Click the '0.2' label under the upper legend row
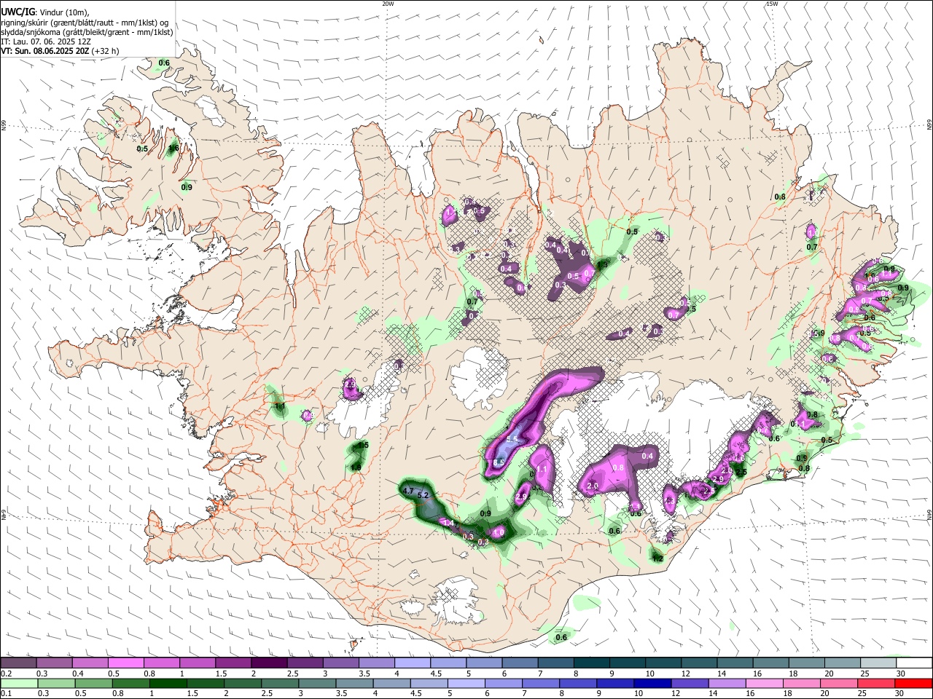933x699 pixels. coord(5,674)
